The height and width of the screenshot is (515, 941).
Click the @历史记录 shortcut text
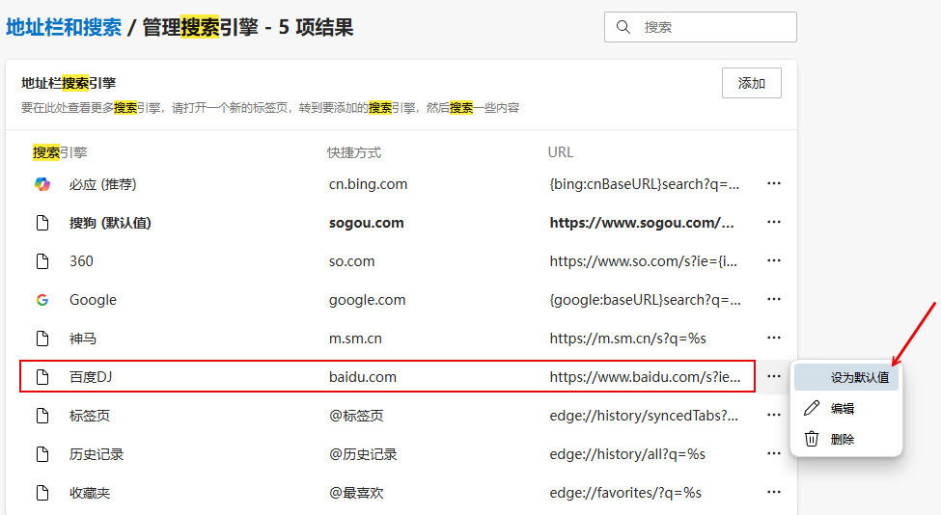pos(363,454)
